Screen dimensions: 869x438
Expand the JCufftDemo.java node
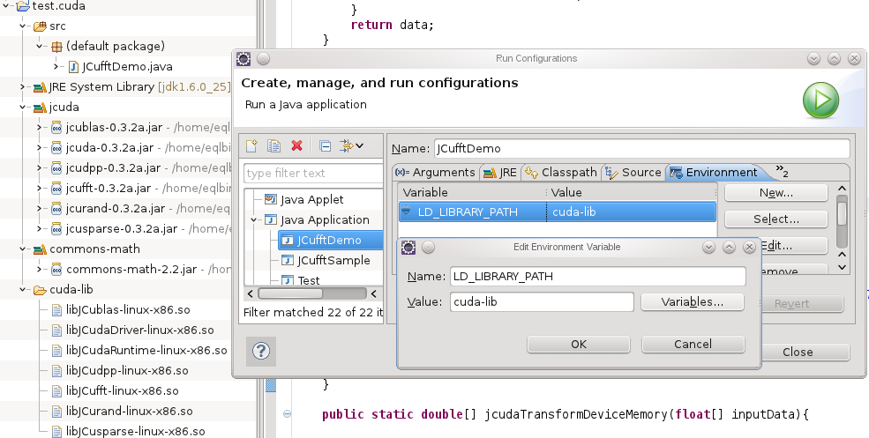pos(56,66)
